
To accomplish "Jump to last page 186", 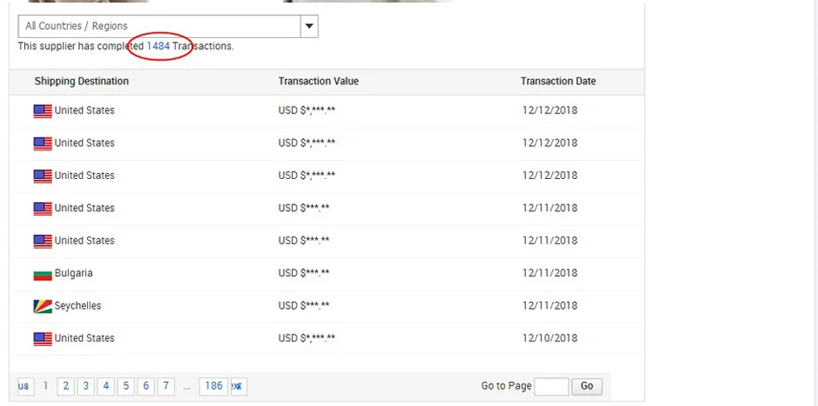I will (214, 386).
